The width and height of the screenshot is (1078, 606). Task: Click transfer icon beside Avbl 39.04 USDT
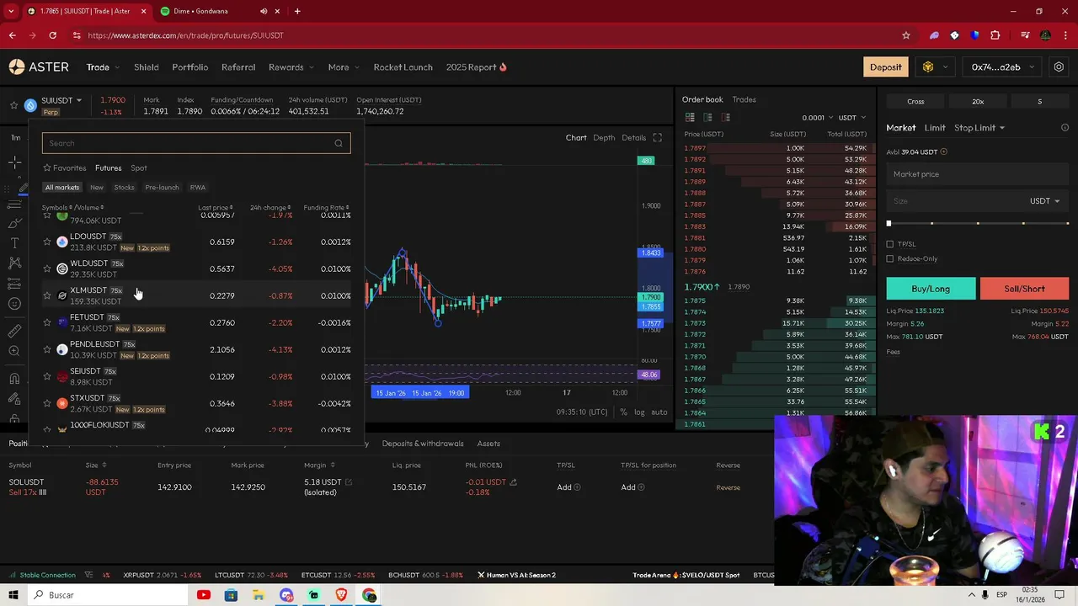pos(943,152)
